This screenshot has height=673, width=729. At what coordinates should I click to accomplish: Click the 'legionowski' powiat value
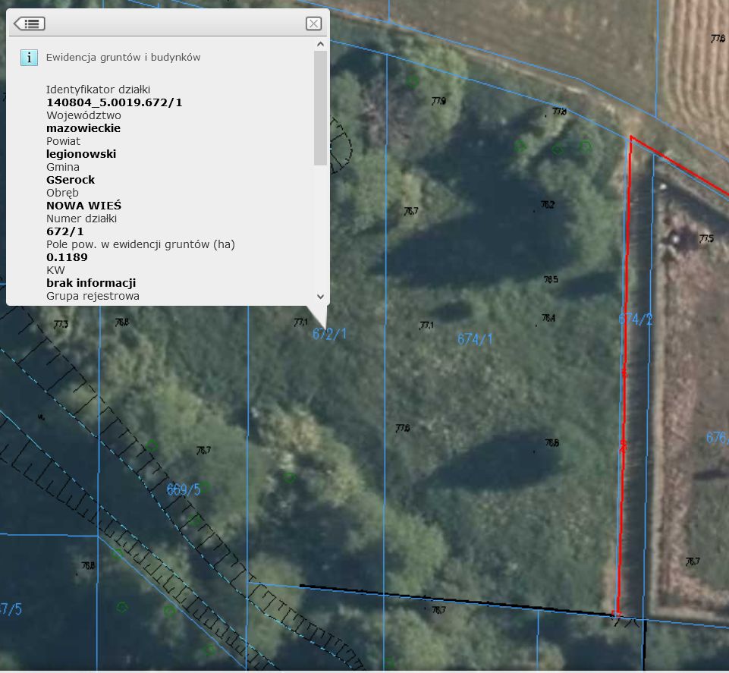click(x=81, y=154)
